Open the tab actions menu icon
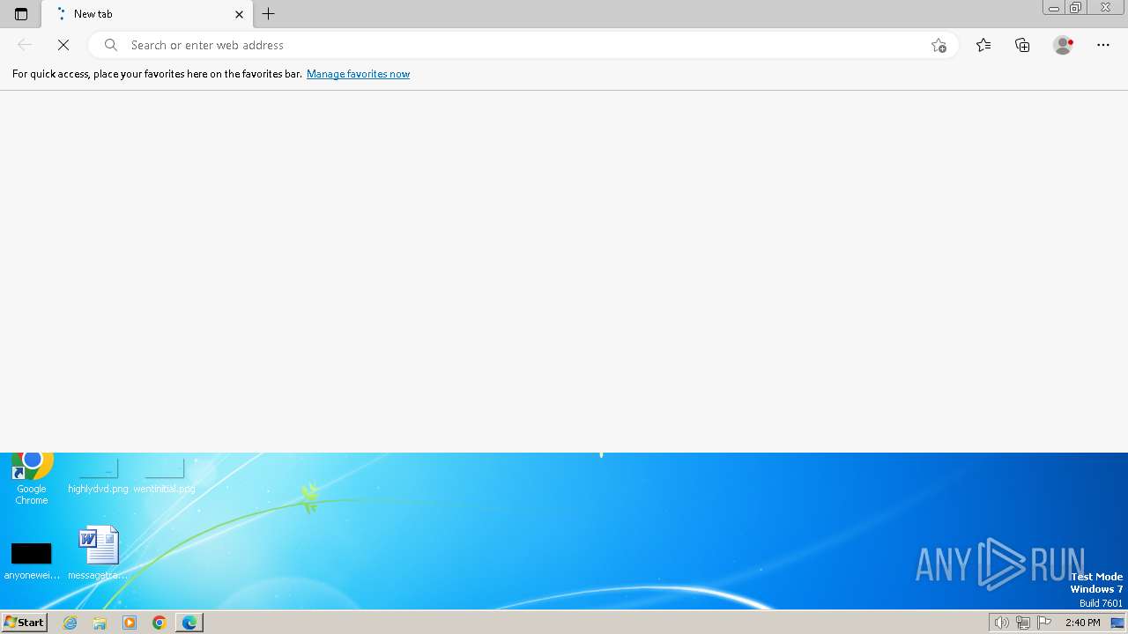Image resolution: width=1128 pixels, height=634 pixels. pos(21,14)
